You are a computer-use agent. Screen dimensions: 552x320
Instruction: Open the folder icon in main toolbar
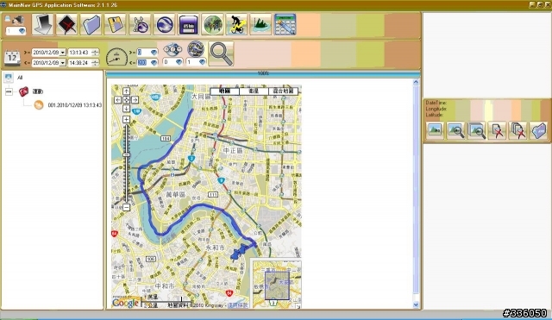91,25
